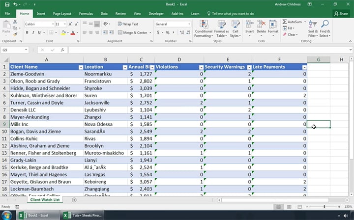Open the General number format dropdown
The height and width of the screenshot is (220, 354).
click(189, 24)
